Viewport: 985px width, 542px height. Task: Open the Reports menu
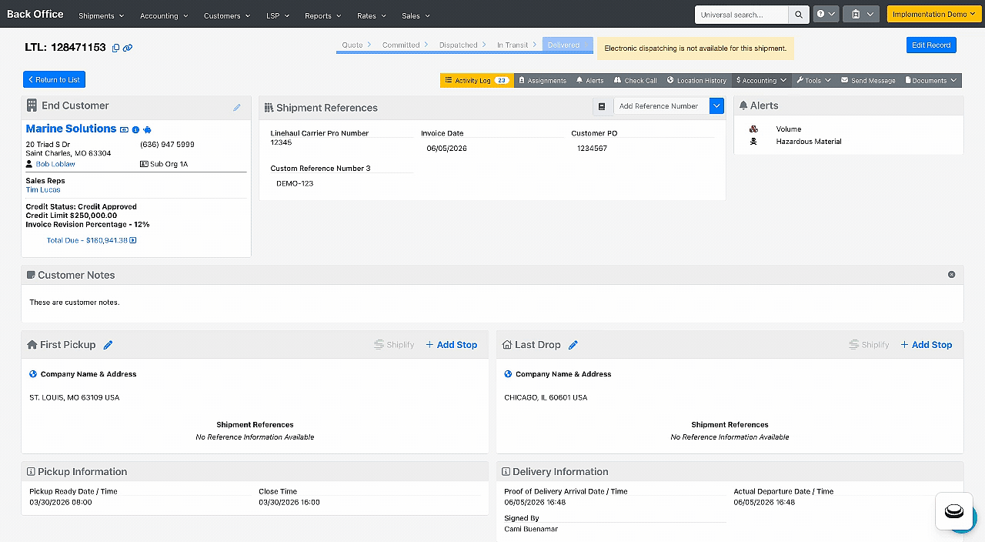322,15
